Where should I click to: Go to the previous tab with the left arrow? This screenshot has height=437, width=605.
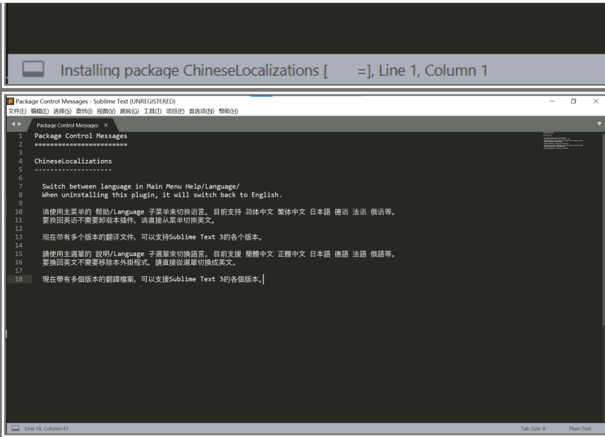(13, 124)
